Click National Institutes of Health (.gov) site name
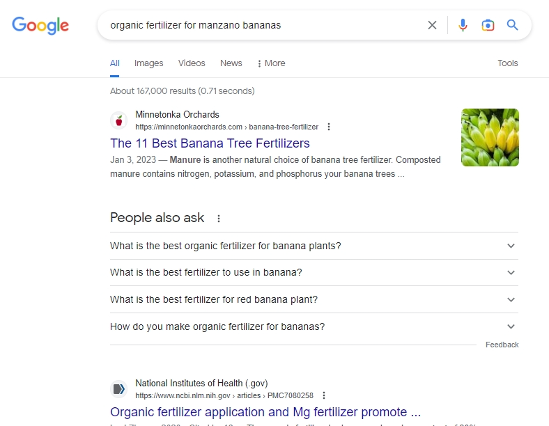 tap(201, 384)
